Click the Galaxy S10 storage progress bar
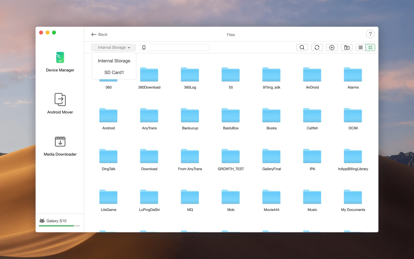The height and width of the screenshot is (259, 414). [x=59, y=226]
